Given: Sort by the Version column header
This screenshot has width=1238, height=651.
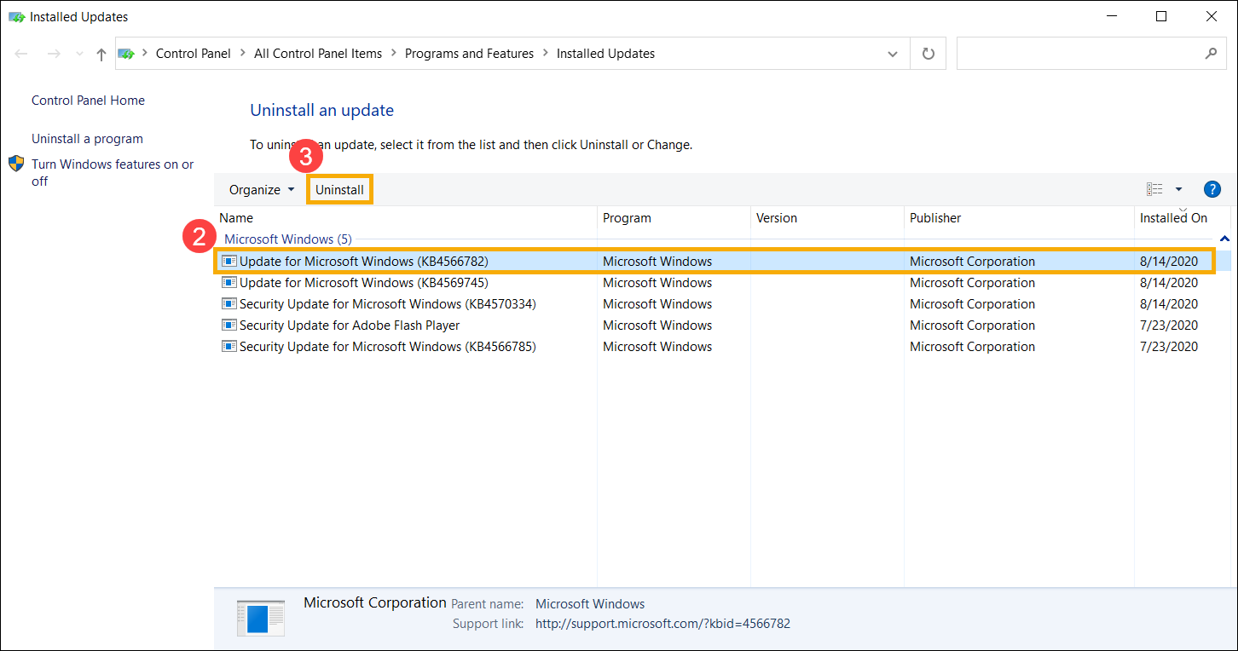Looking at the screenshot, I should click(x=827, y=218).
